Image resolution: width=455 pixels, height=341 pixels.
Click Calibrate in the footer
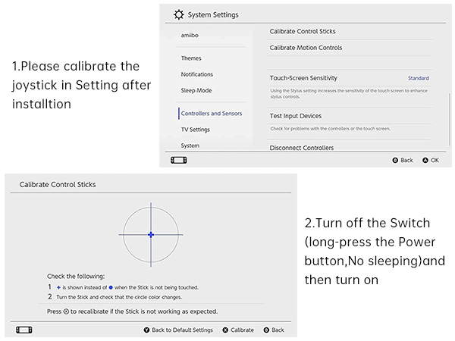(243, 330)
